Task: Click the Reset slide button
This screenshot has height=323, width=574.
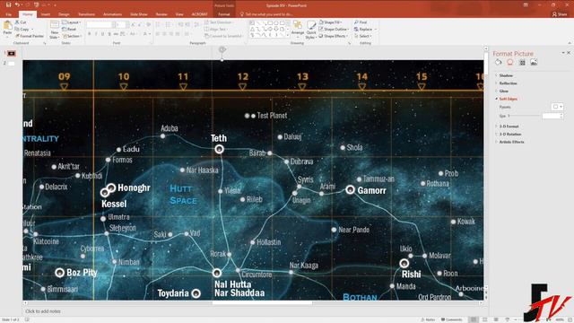Action: pos(70,29)
